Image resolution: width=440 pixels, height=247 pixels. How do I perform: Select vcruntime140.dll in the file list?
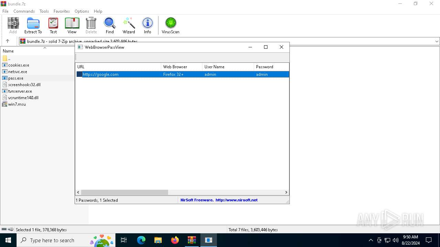[20, 98]
